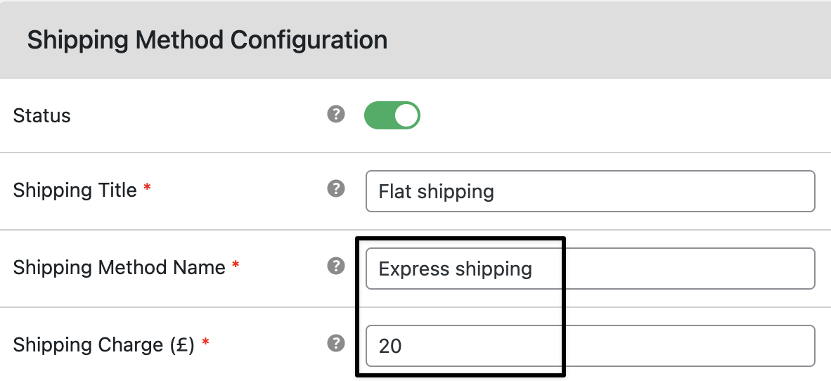This screenshot has width=831, height=381.
Task: Click the white knob of the Status toggle
Action: coord(406,115)
